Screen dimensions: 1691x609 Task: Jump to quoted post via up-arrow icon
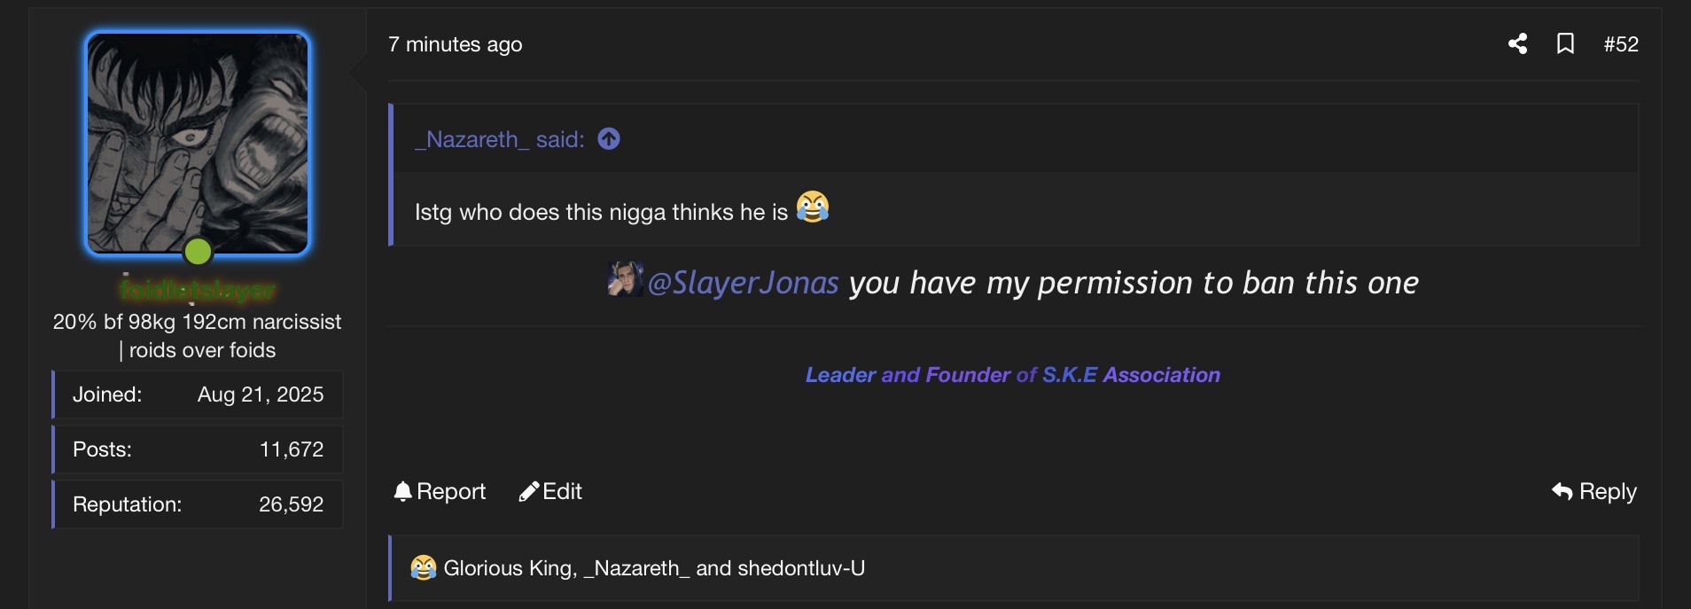pyautogui.click(x=609, y=139)
